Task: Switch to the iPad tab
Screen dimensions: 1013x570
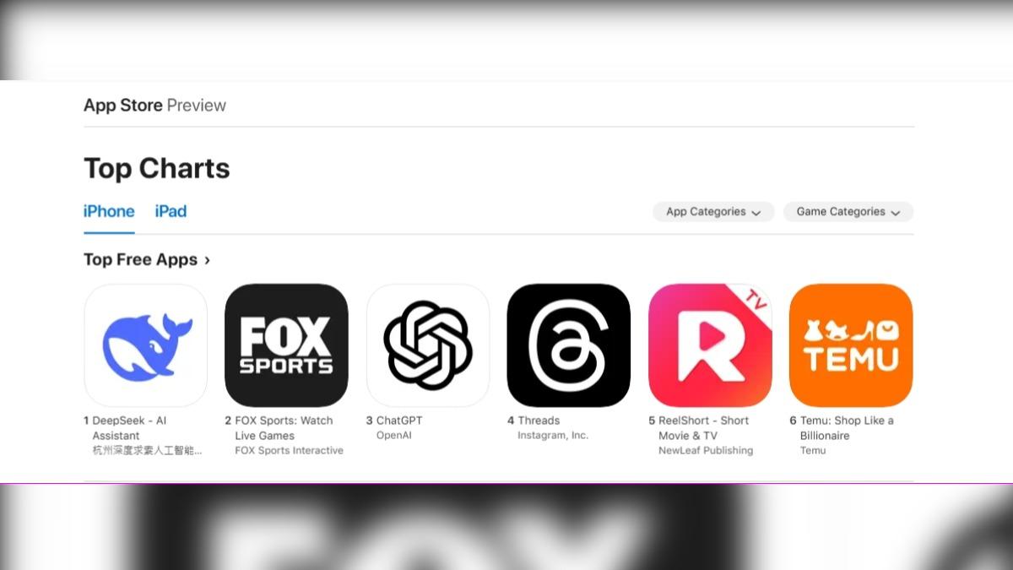Action: coord(171,211)
